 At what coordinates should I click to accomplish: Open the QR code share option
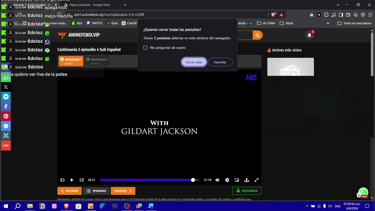tap(6, 136)
